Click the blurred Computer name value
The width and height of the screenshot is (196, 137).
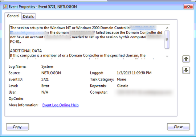pos(144,92)
